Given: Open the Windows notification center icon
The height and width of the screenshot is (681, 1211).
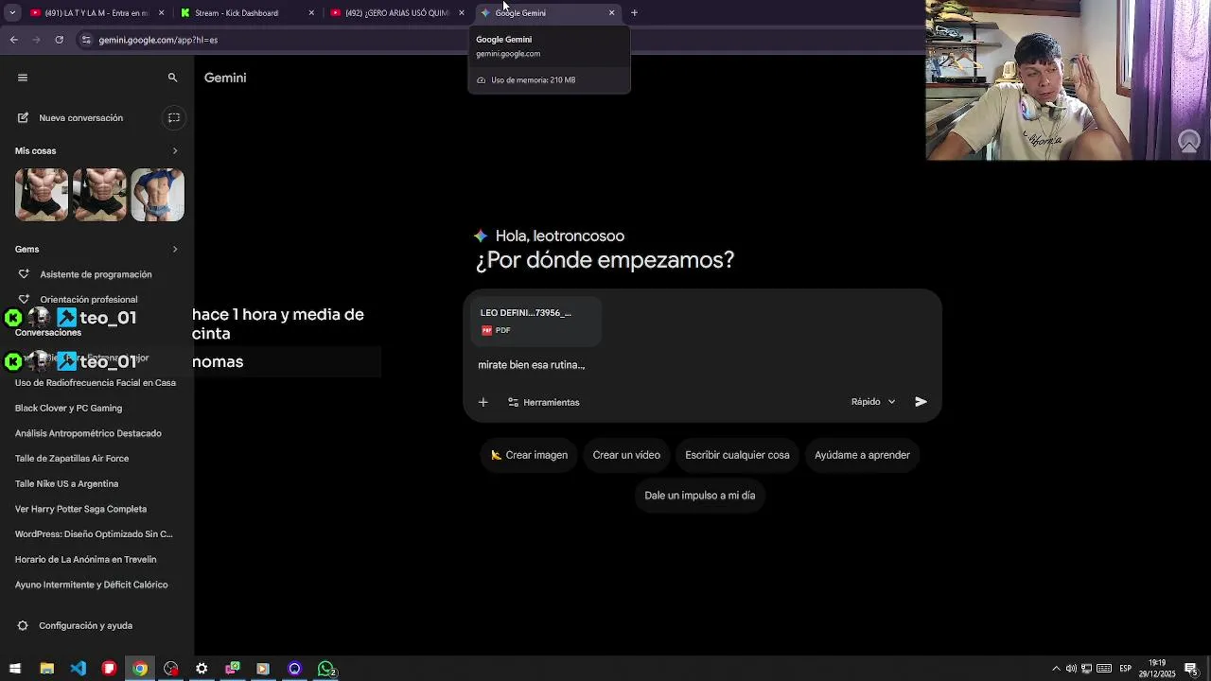Looking at the screenshot, I should (1190, 669).
